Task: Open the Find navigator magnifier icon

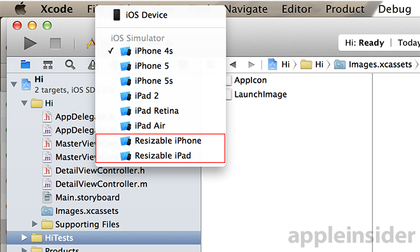Action: click(x=70, y=64)
